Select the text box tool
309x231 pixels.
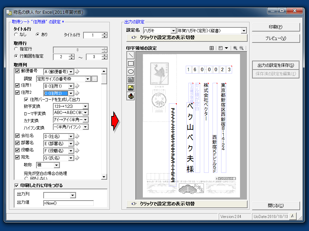click(x=131, y=80)
